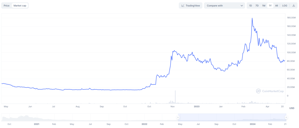Click the left range slider handle
This screenshot has width=299, height=128.
coord(178,117)
